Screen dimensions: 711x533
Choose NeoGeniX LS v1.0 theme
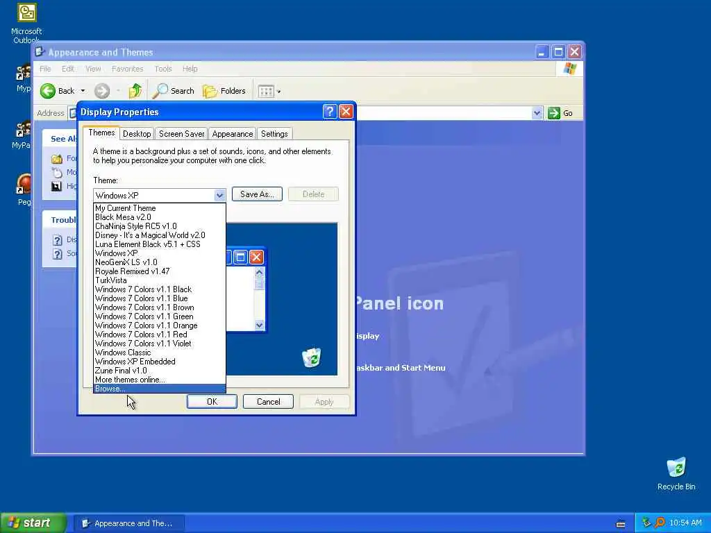(x=159, y=262)
